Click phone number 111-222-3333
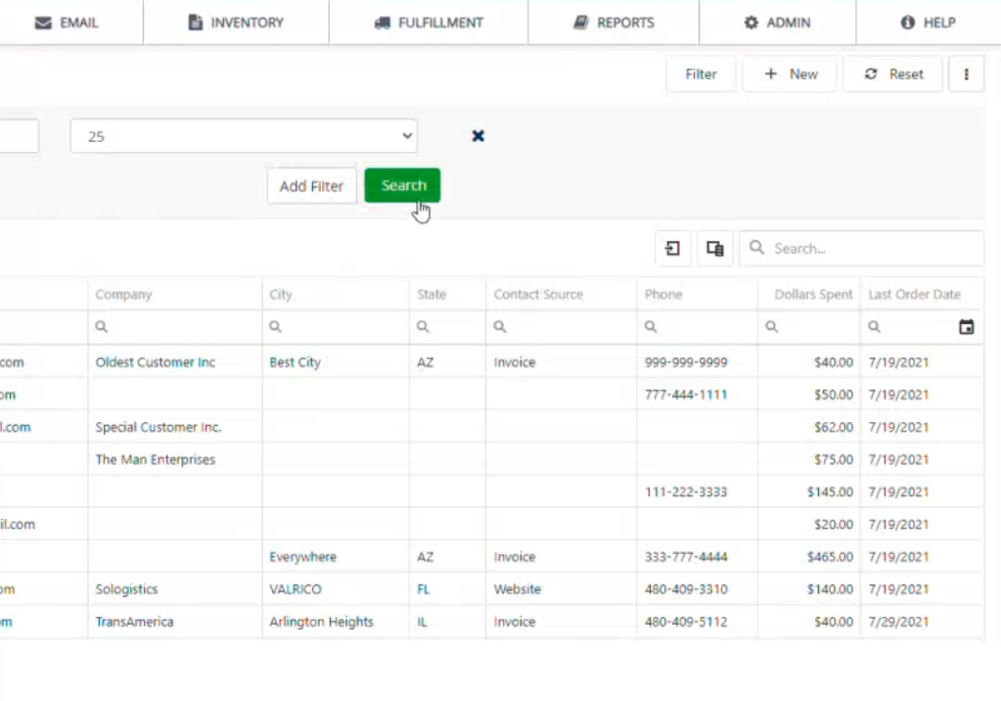 click(686, 492)
